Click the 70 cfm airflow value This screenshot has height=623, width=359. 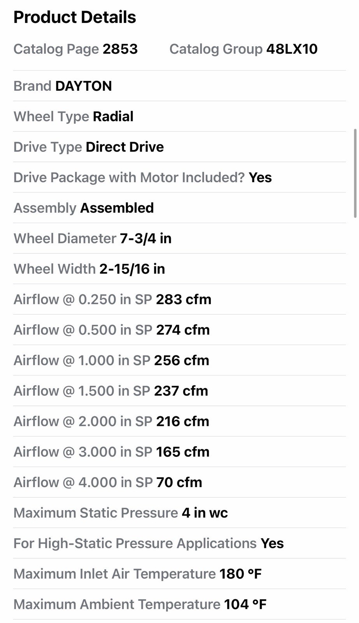pyautogui.click(x=179, y=482)
